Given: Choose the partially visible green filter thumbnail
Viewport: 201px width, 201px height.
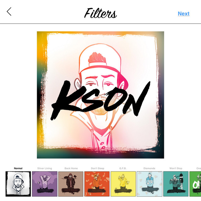Looking at the screenshot, I should [x=195, y=184].
